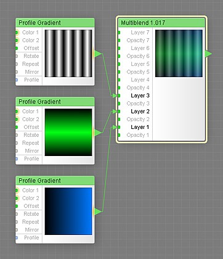The height and width of the screenshot is (259, 223).
Task: Click the blue gradient preview swatch
Action: coord(68,211)
